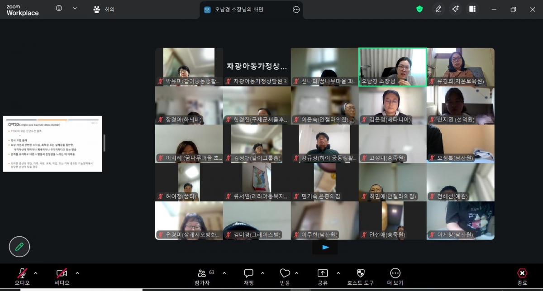543x291 pixels.
Task: Change the view layout icon
Action: coord(472,9)
